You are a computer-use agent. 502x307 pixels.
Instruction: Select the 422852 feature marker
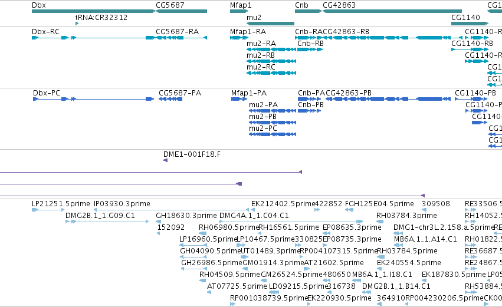point(317,210)
